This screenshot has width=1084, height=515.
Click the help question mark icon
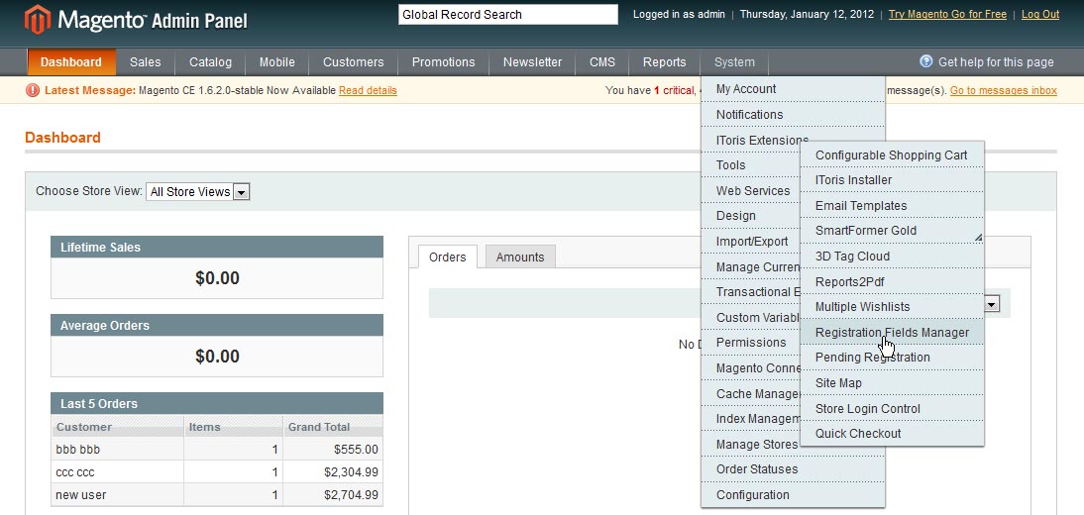(x=926, y=61)
